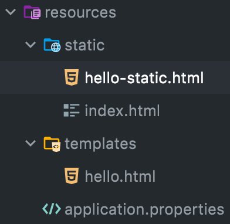Click the teal code icon of application.properties
This screenshot has width=230, height=224.
[52, 209]
